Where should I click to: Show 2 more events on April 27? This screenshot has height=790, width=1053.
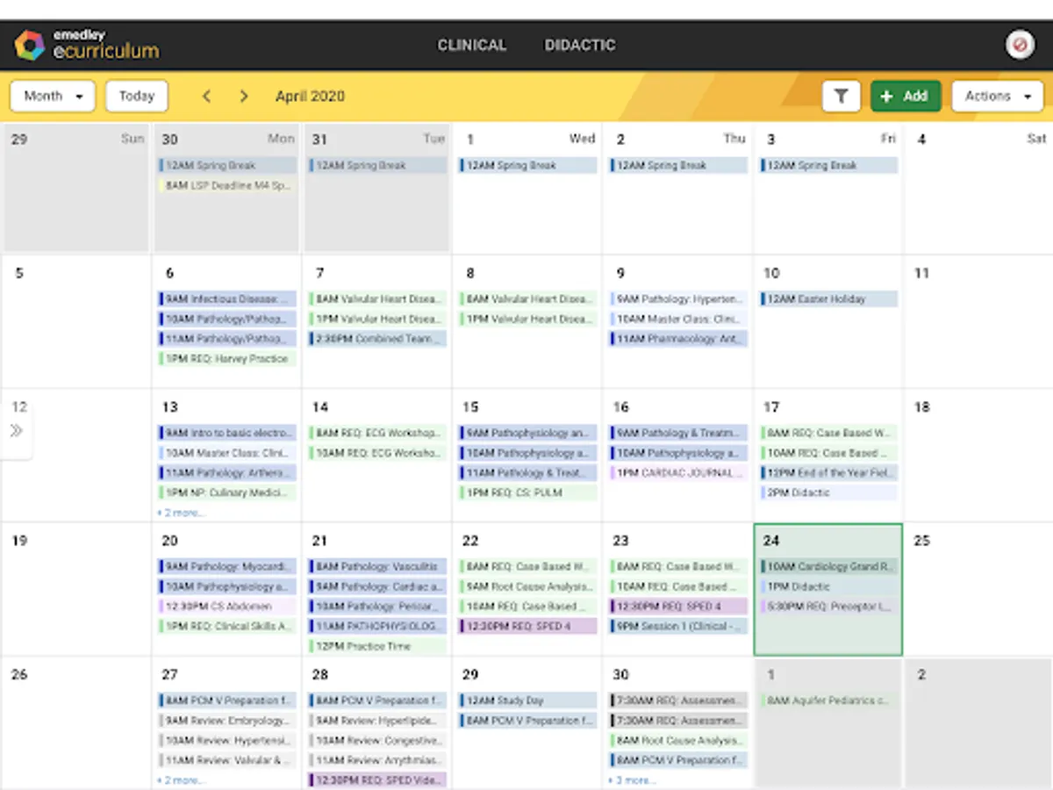tap(181, 780)
